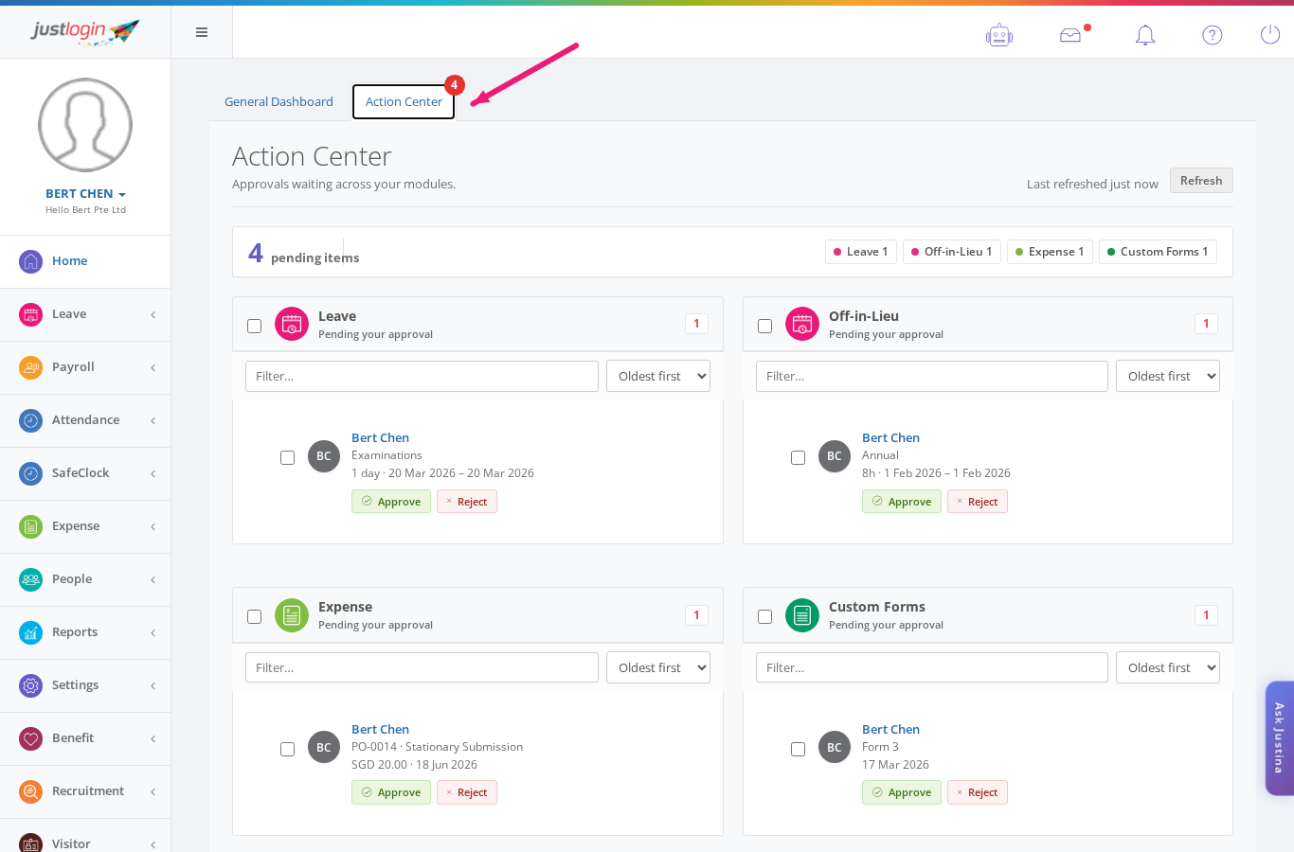Select all in Custom Forms card checkbox
This screenshot has height=852, width=1294.
[x=764, y=616]
